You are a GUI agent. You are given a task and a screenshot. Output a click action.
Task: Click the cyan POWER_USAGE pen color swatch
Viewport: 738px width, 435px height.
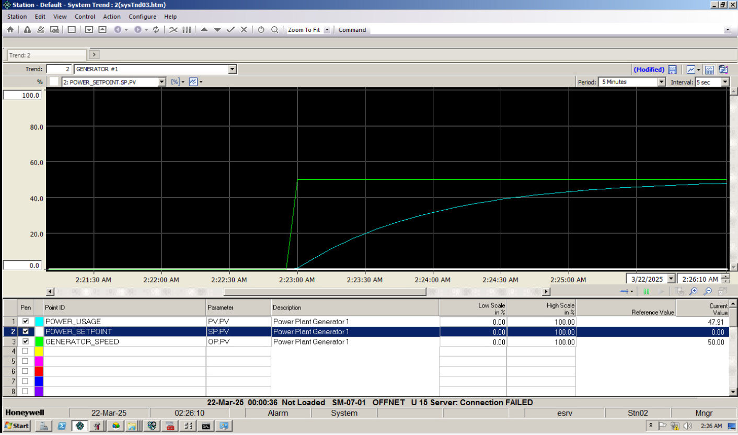tap(39, 322)
